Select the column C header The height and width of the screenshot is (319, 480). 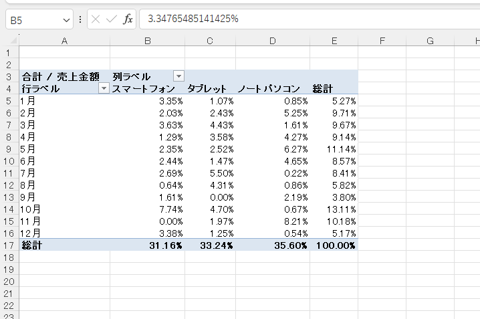pyautogui.click(x=210, y=41)
